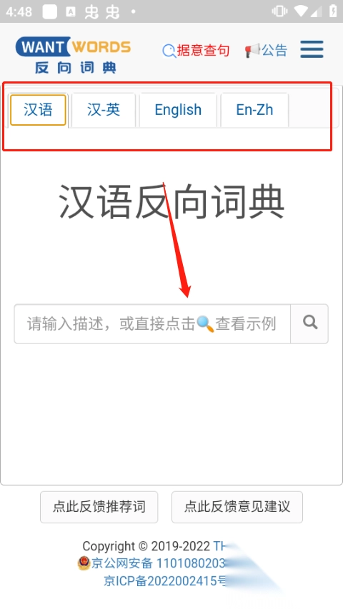
Task: Tap the police badge icon in footer
Action: tap(84, 563)
